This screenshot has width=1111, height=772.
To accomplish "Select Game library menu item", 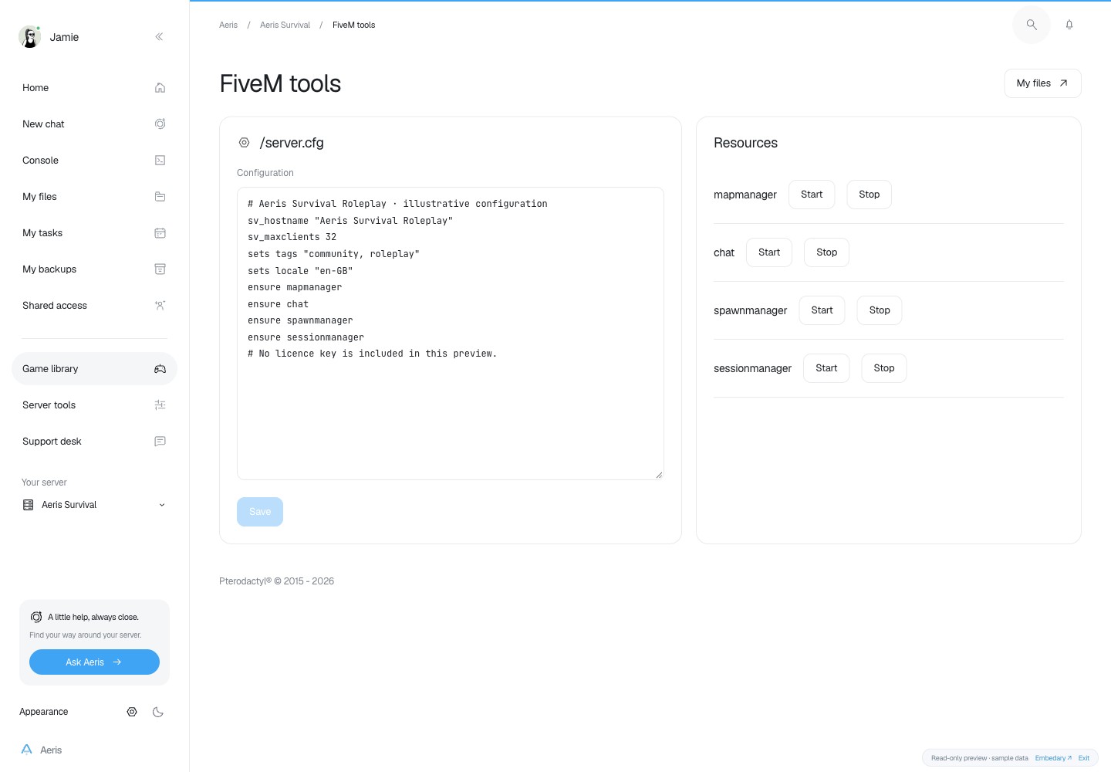I will [94, 368].
